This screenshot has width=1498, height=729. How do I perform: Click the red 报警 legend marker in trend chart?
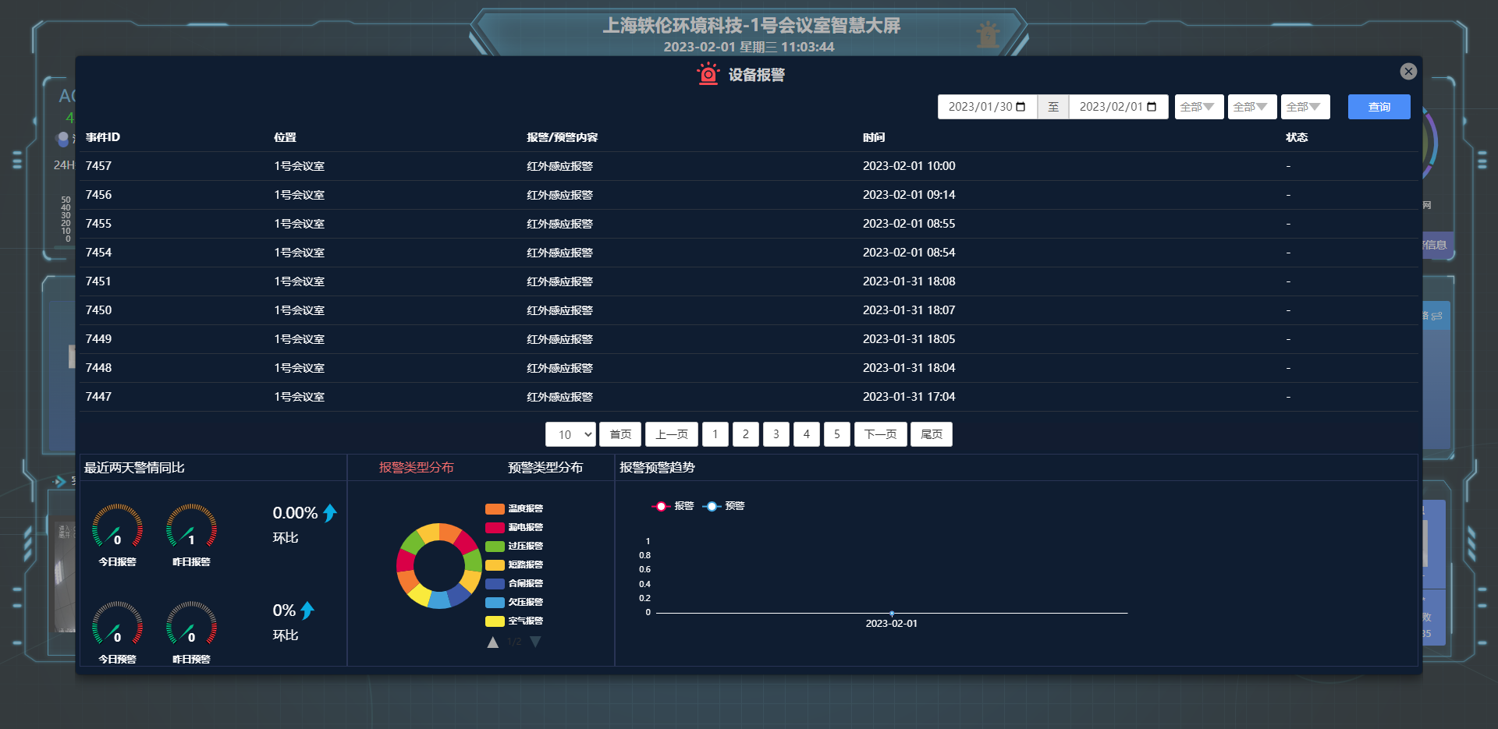660,506
